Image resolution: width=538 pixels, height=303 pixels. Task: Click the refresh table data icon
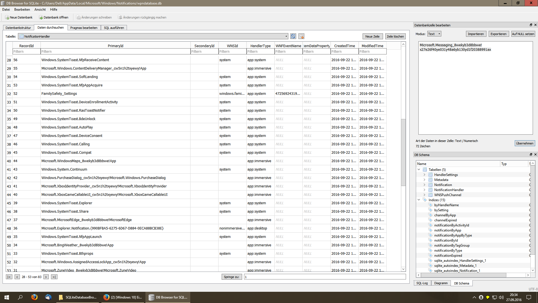point(293,36)
